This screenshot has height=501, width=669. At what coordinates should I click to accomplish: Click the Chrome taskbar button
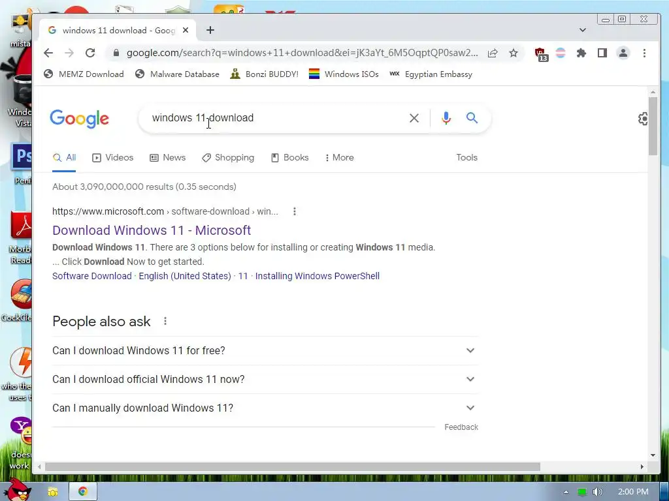pos(83,492)
